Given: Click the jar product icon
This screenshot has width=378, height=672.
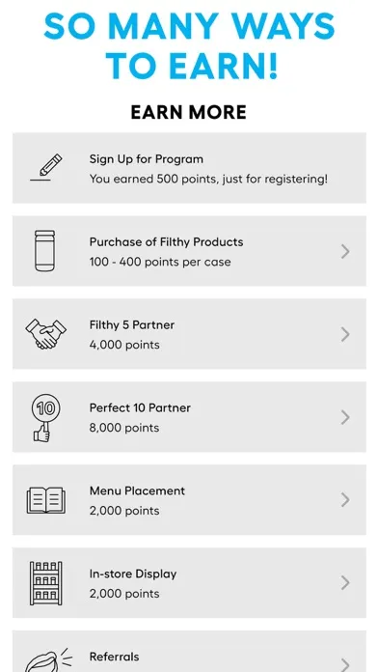Looking at the screenshot, I should coord(45,251).
